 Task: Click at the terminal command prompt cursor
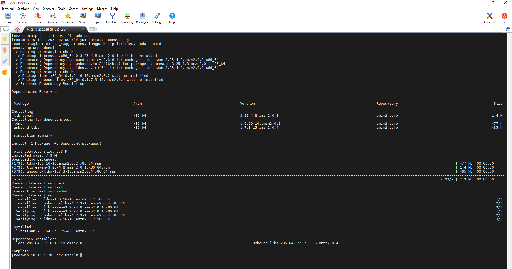81,255
